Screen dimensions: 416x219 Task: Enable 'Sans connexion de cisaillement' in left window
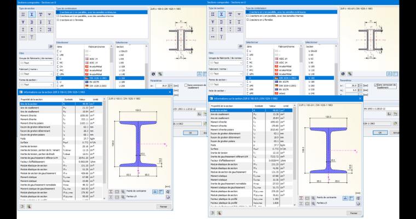coord(186,85)
